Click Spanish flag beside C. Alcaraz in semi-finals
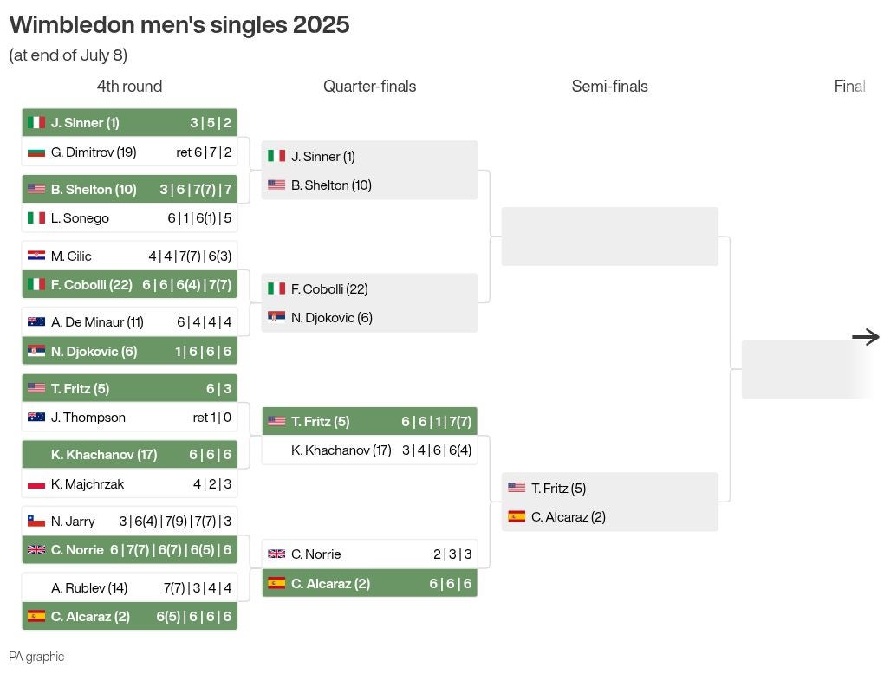Screen dimensions: 884x674 (517, 516)
